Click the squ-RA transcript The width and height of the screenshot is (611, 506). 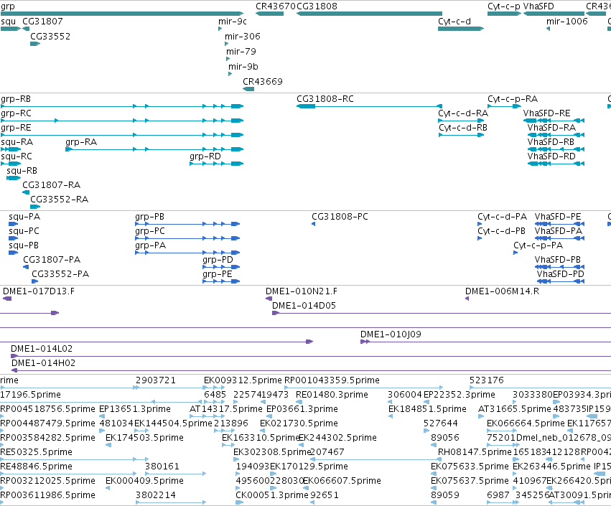[11, 149]
